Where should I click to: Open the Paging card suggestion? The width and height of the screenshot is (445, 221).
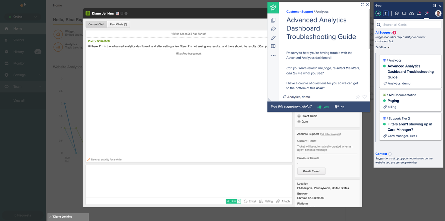(411, 101)
